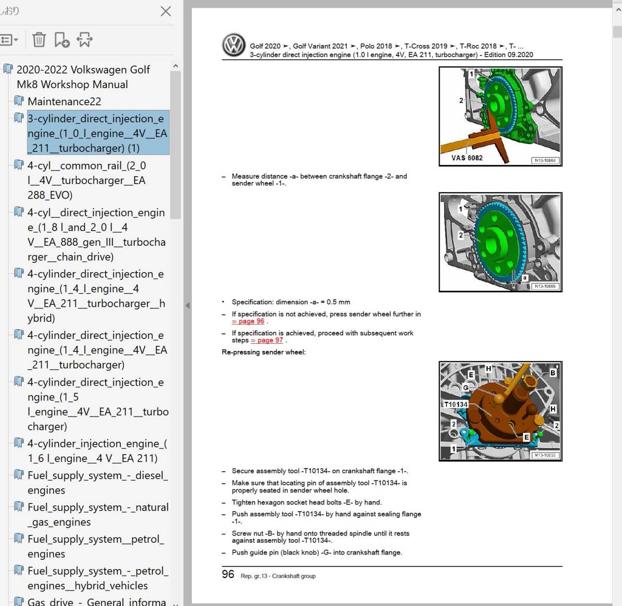This screenshot has width=622, height=606.
Task: Open the 4-cyl common rail 2.0 bookmark
Action: coord(87,180)
